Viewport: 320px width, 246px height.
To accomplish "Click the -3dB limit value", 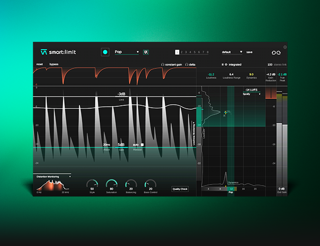I will point(121,94).
